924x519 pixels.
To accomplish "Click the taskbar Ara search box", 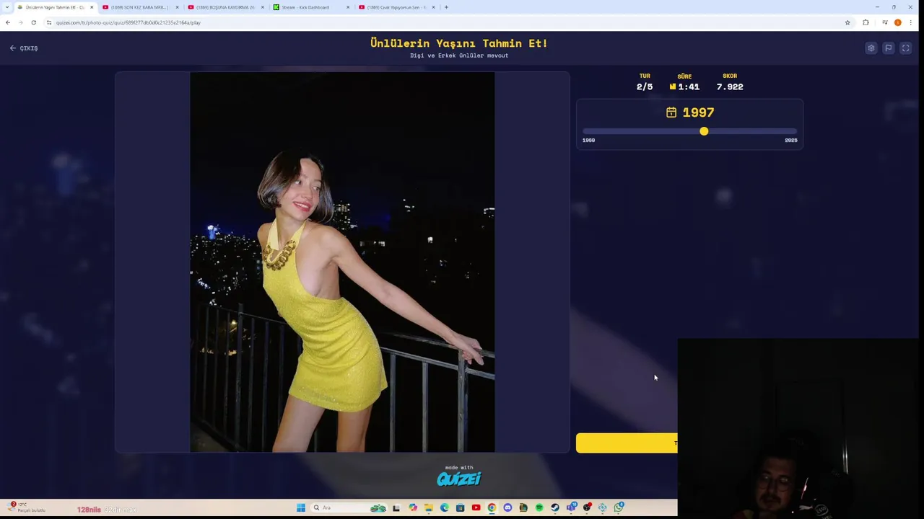I will click(349, 507).
